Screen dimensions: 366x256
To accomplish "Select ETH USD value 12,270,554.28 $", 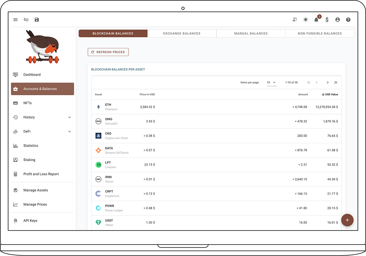I will click(x=327, y=107).
